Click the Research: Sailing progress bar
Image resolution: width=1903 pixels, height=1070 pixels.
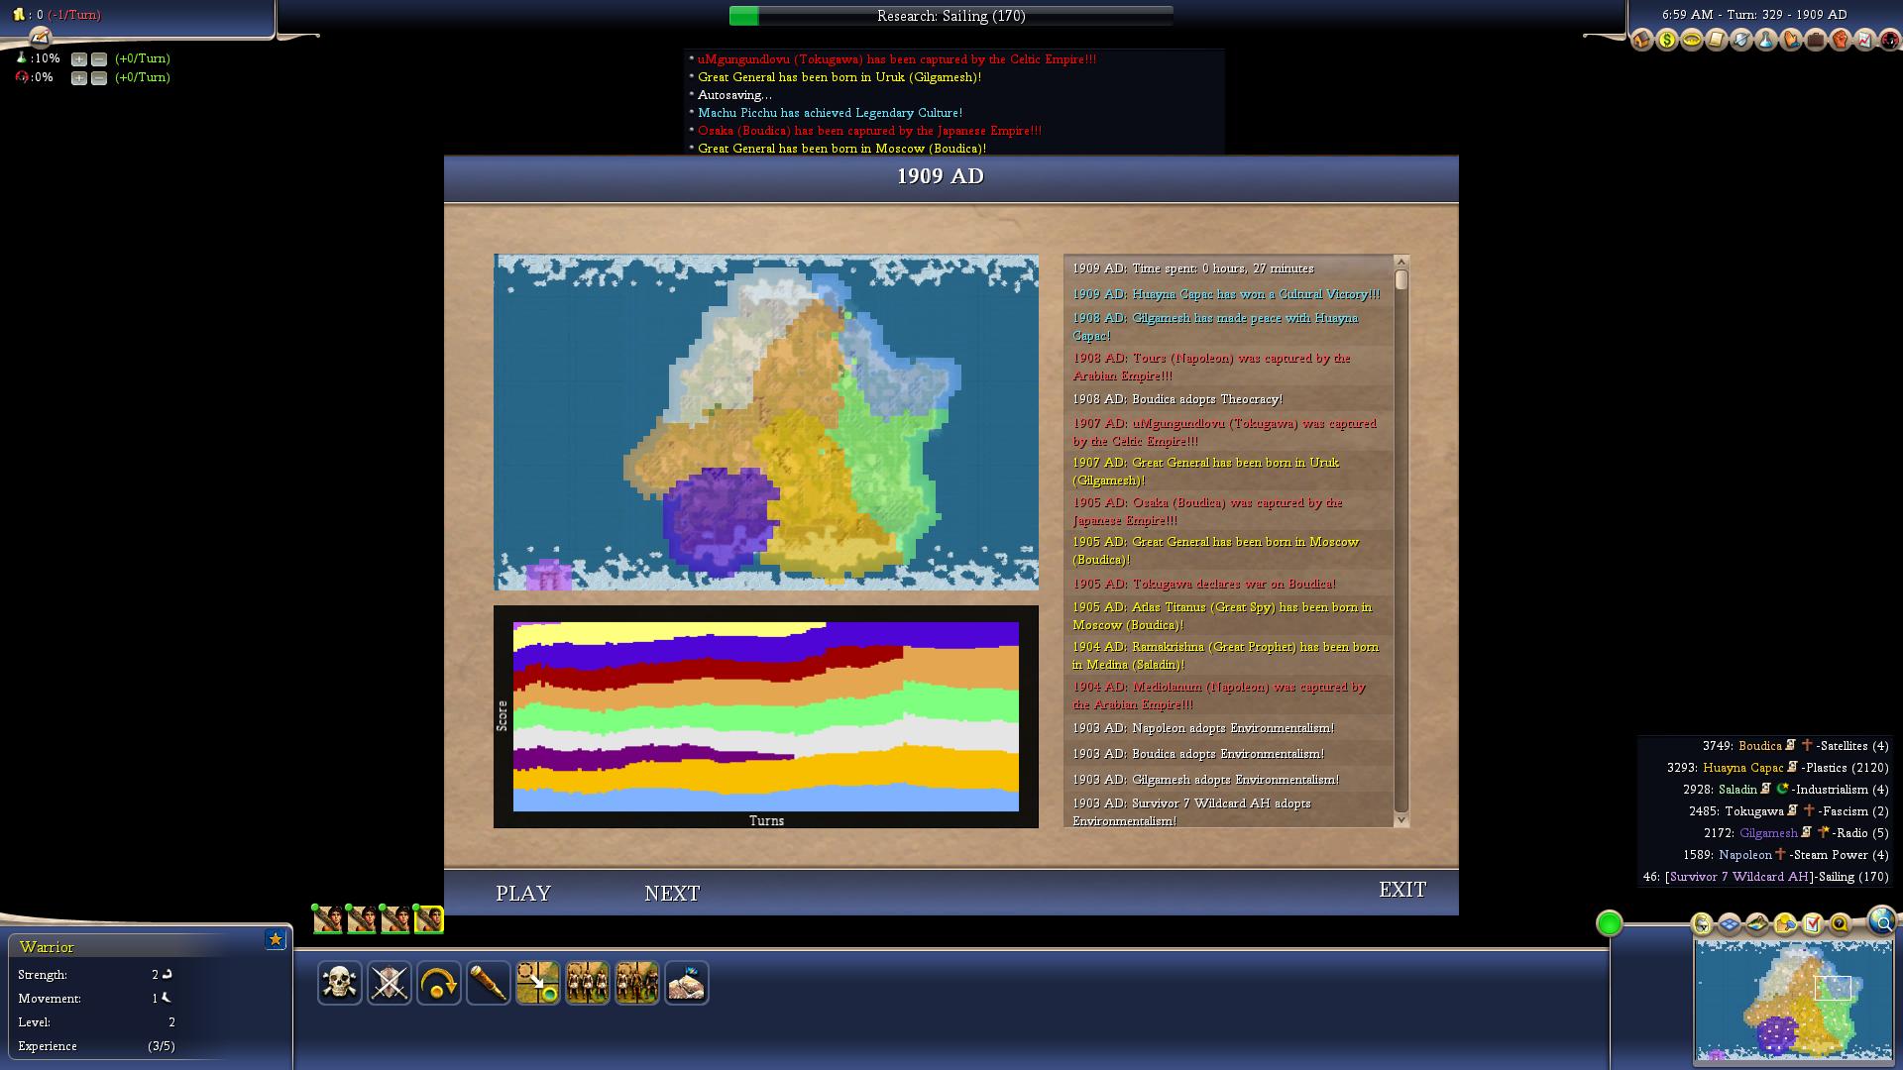tap(951, 16)
